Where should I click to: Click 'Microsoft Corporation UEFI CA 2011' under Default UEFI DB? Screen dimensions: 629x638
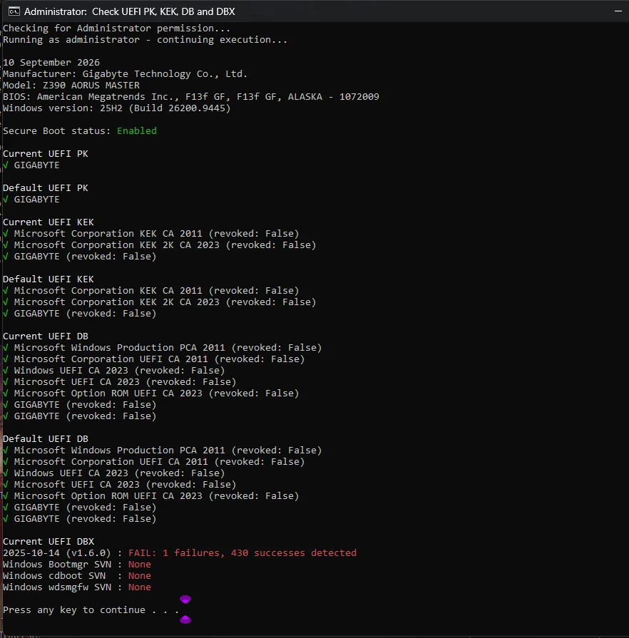[x=111, y=461]
